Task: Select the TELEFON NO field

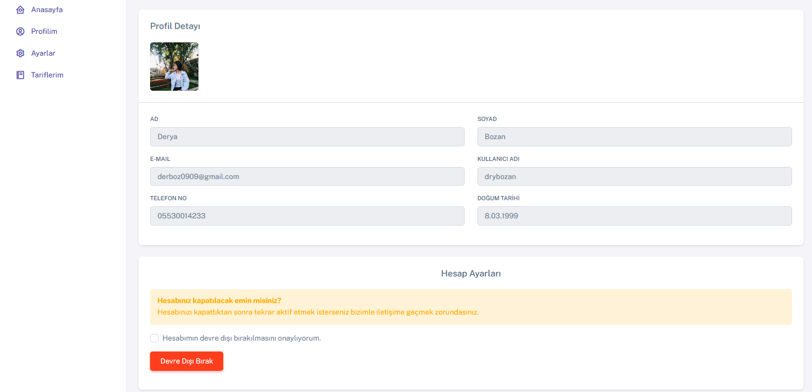Action: (307, 215)
